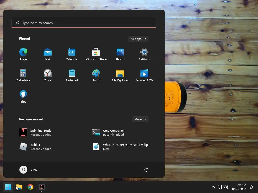The height and width of the screenshot is (193, 258).
Task: Open the network status tray icon
Action: pyautogui.click(x=220, y=187)
